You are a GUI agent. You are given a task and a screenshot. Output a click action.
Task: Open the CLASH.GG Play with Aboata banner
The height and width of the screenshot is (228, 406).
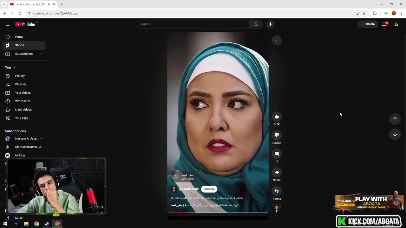click(x=369, y=203)
